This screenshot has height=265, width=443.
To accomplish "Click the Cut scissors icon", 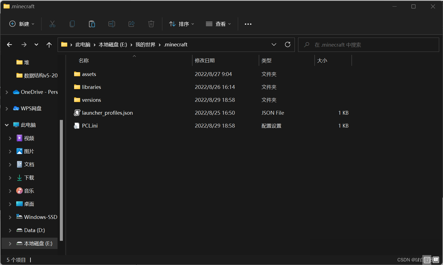I will click(52, 24).
